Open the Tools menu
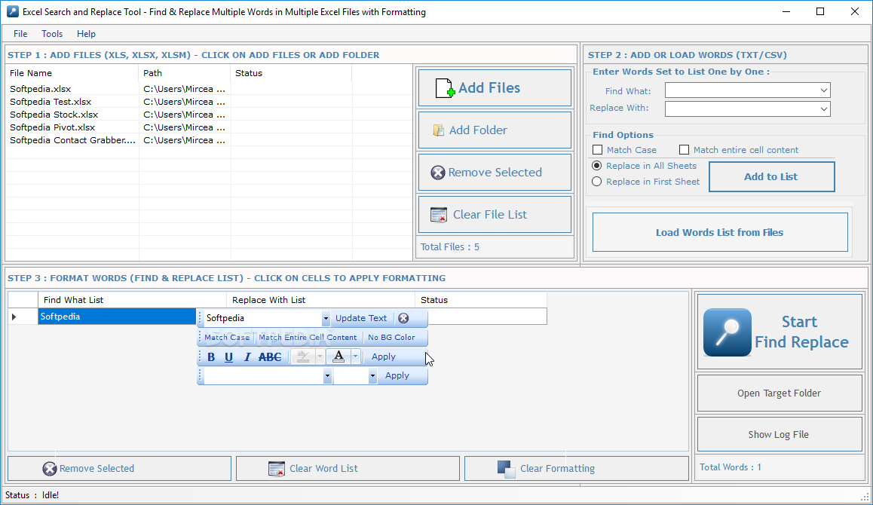The height and width of the screenshot is (505, 873). pyautogui.click(x=52, y=34)
